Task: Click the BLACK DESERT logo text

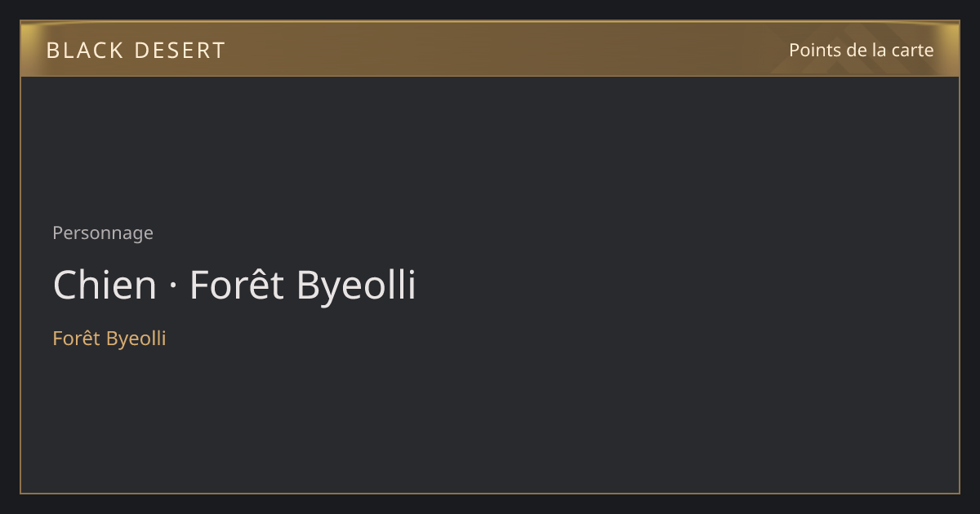Action: coord(136,51)
